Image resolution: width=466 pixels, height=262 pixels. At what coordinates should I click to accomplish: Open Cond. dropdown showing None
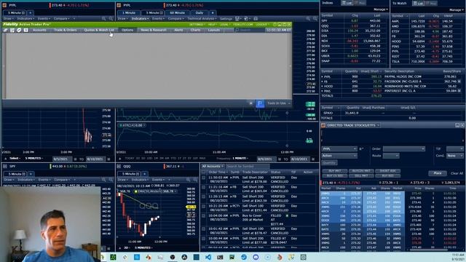point(454,156)
